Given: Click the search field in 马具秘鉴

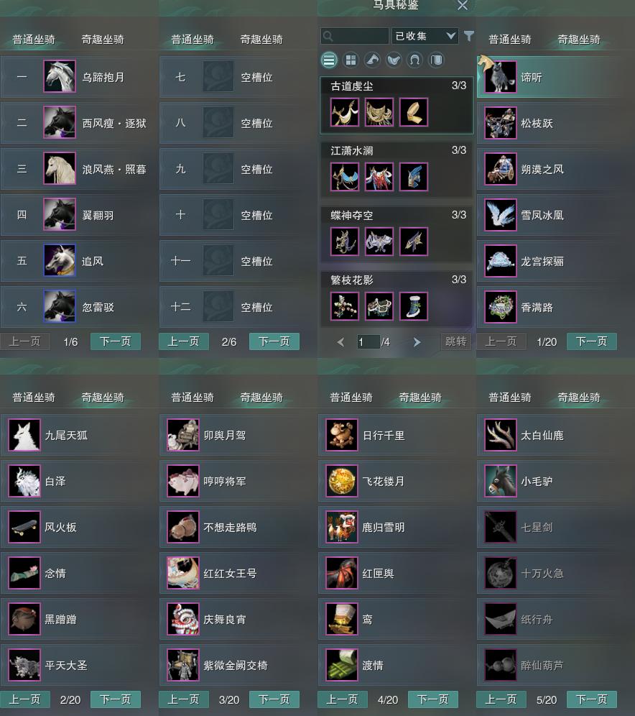Looking at the screenshot, I should click(354, 36).
